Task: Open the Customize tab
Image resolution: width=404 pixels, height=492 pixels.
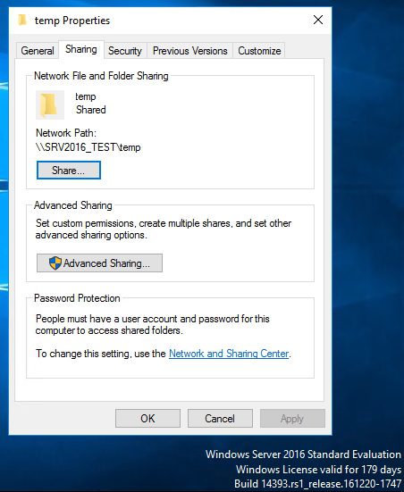Action: point(259,51)
